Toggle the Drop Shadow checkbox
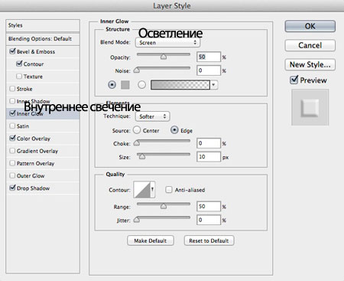Image resolution: width=344 pixels, height=281 pixels. coord(12,188)
